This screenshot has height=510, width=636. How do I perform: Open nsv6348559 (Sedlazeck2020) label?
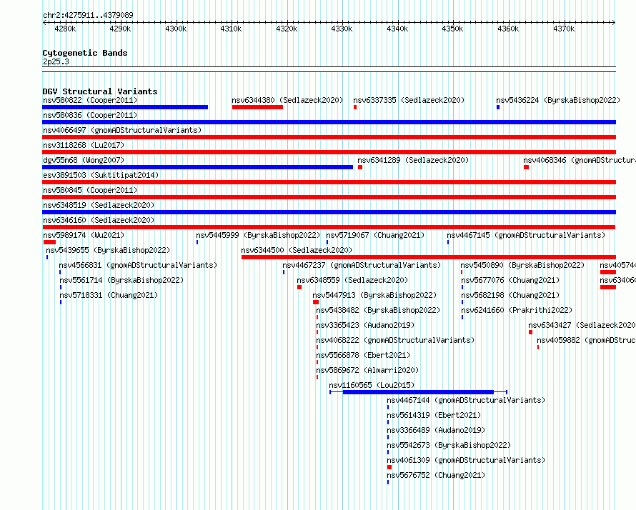[x=352, y=280]
